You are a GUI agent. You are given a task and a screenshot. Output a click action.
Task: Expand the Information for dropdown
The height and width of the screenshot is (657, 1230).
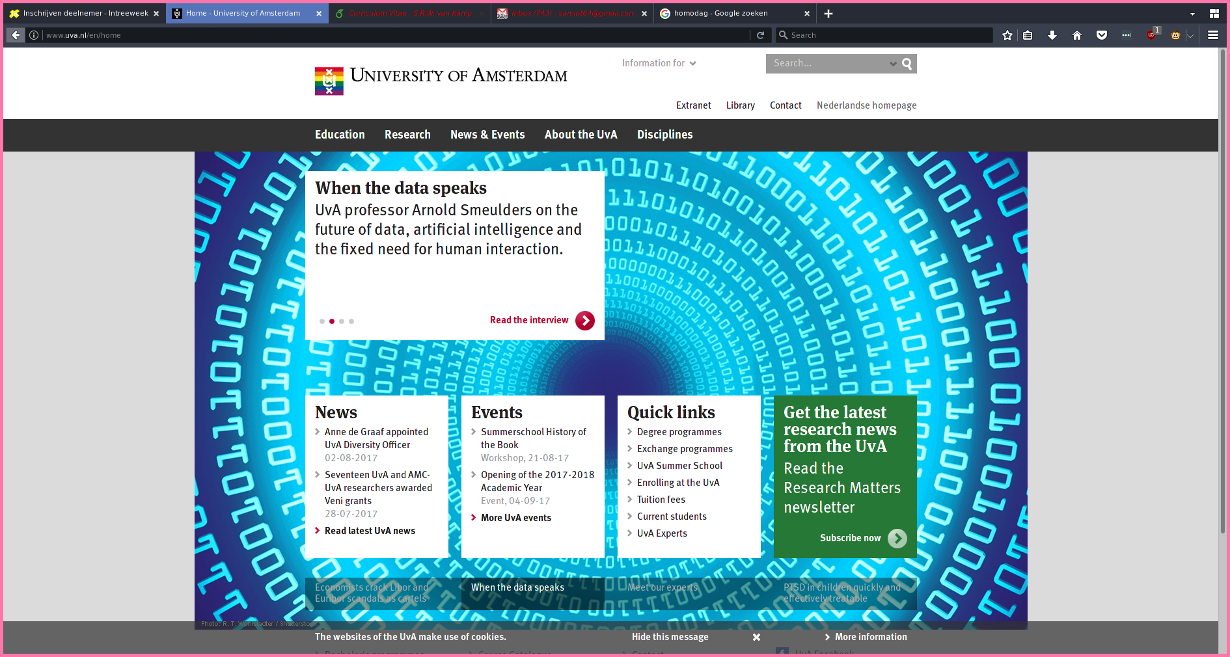tap(659, 63)
